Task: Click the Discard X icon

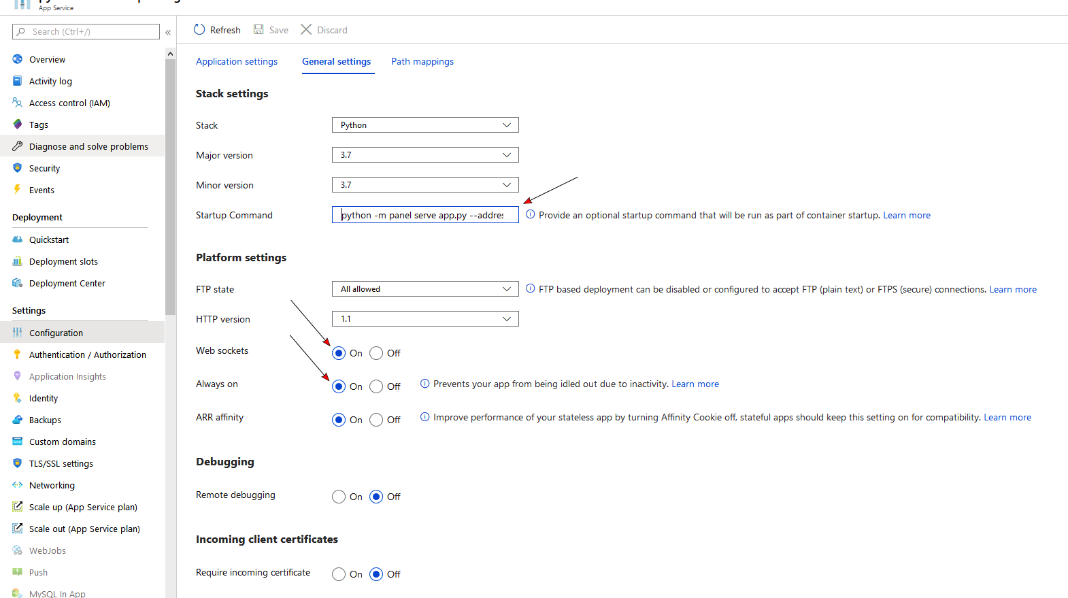Action: tap(306, 29)
